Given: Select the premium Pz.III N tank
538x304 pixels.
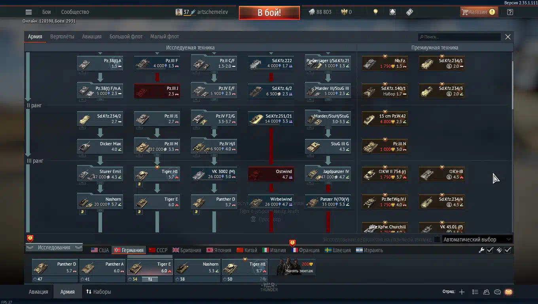Looking at the screenshot, I should click(x=385, y=146).
